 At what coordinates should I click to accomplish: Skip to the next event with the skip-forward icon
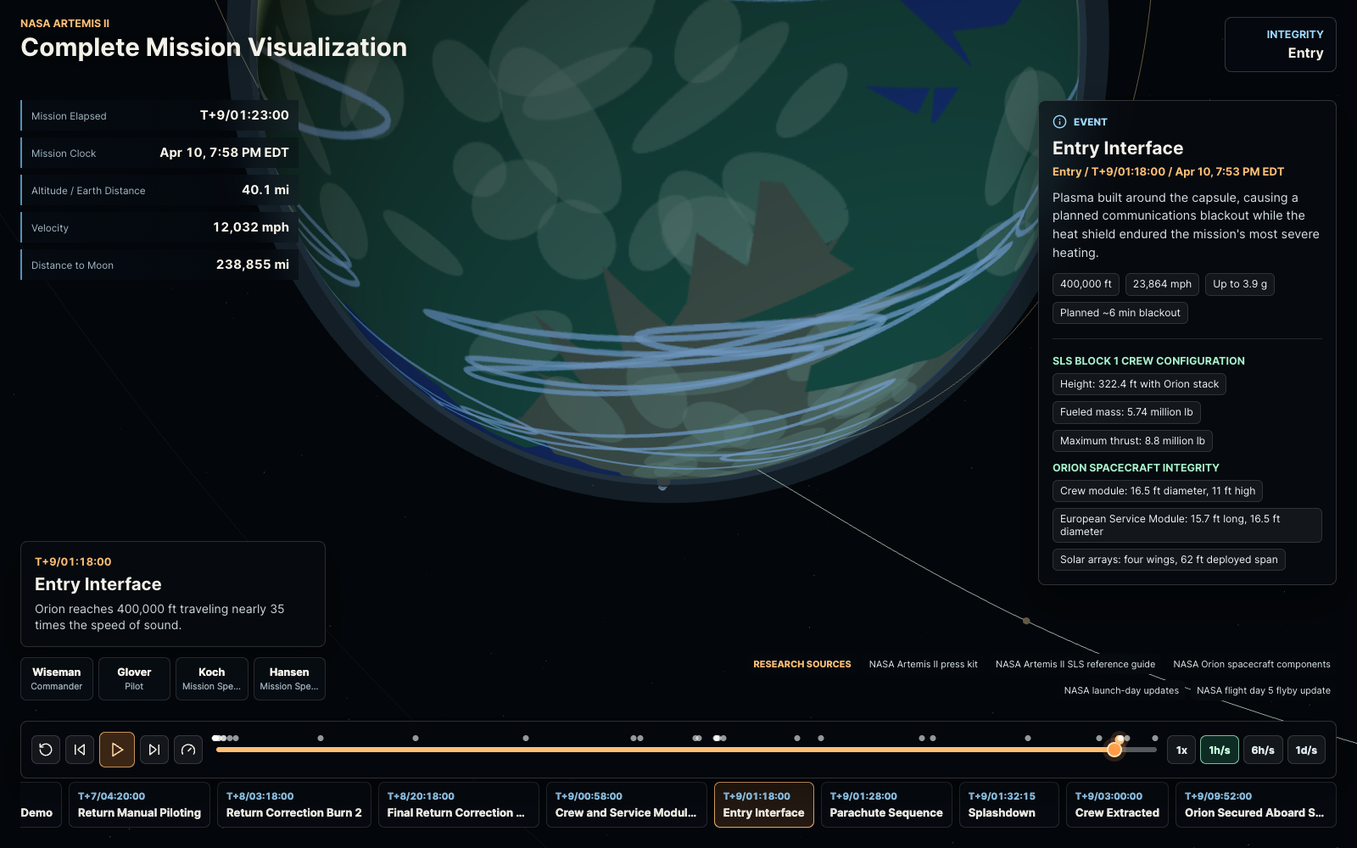click(x=154, y=750)
